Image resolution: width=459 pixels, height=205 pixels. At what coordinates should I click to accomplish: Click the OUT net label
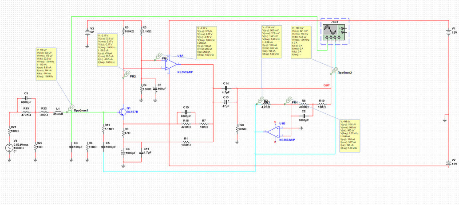[x=326, y=85]
